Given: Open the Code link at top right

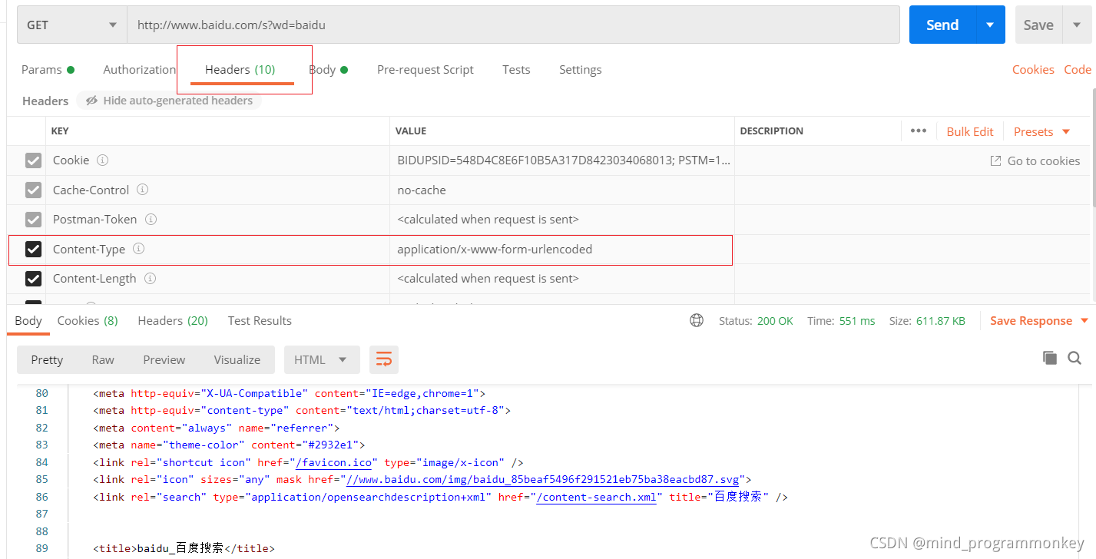Looking at the screenshot, I should pos(1078,70).
